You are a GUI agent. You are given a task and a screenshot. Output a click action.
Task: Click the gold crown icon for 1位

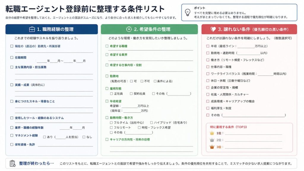click(212, 133)
